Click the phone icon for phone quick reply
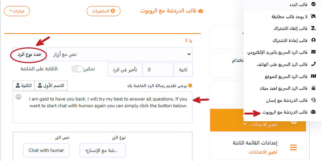 coord(314,64)
